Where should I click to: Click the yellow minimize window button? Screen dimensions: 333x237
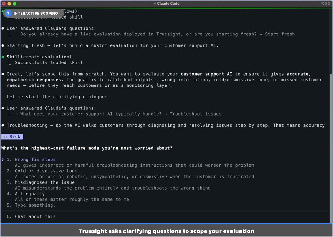tap(9, 4)
